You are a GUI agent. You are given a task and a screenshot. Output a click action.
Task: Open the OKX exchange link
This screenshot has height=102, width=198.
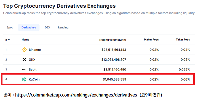pyautogui.click(x=32, y=59)
